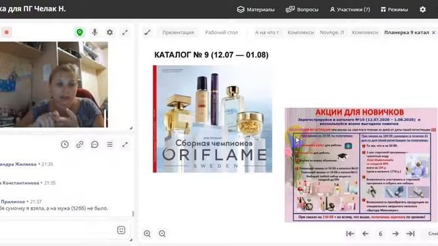The image size is (438, 246).
Task: Open the chat history clock icon
Action: (65, 144)
